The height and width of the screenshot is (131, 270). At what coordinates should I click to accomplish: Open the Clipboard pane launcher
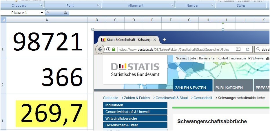41,6
